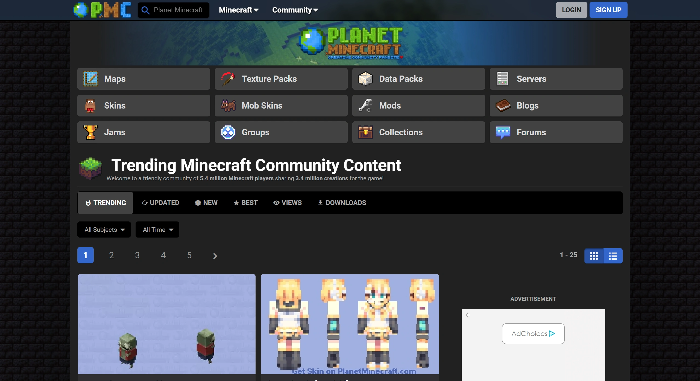Click the Texture Packs paintbrush icon
The width and height of the screenshot is (700, 381).
228,79
